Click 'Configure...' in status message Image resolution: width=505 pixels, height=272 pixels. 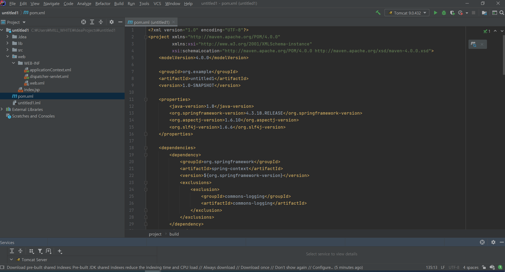tap(323, 268)
